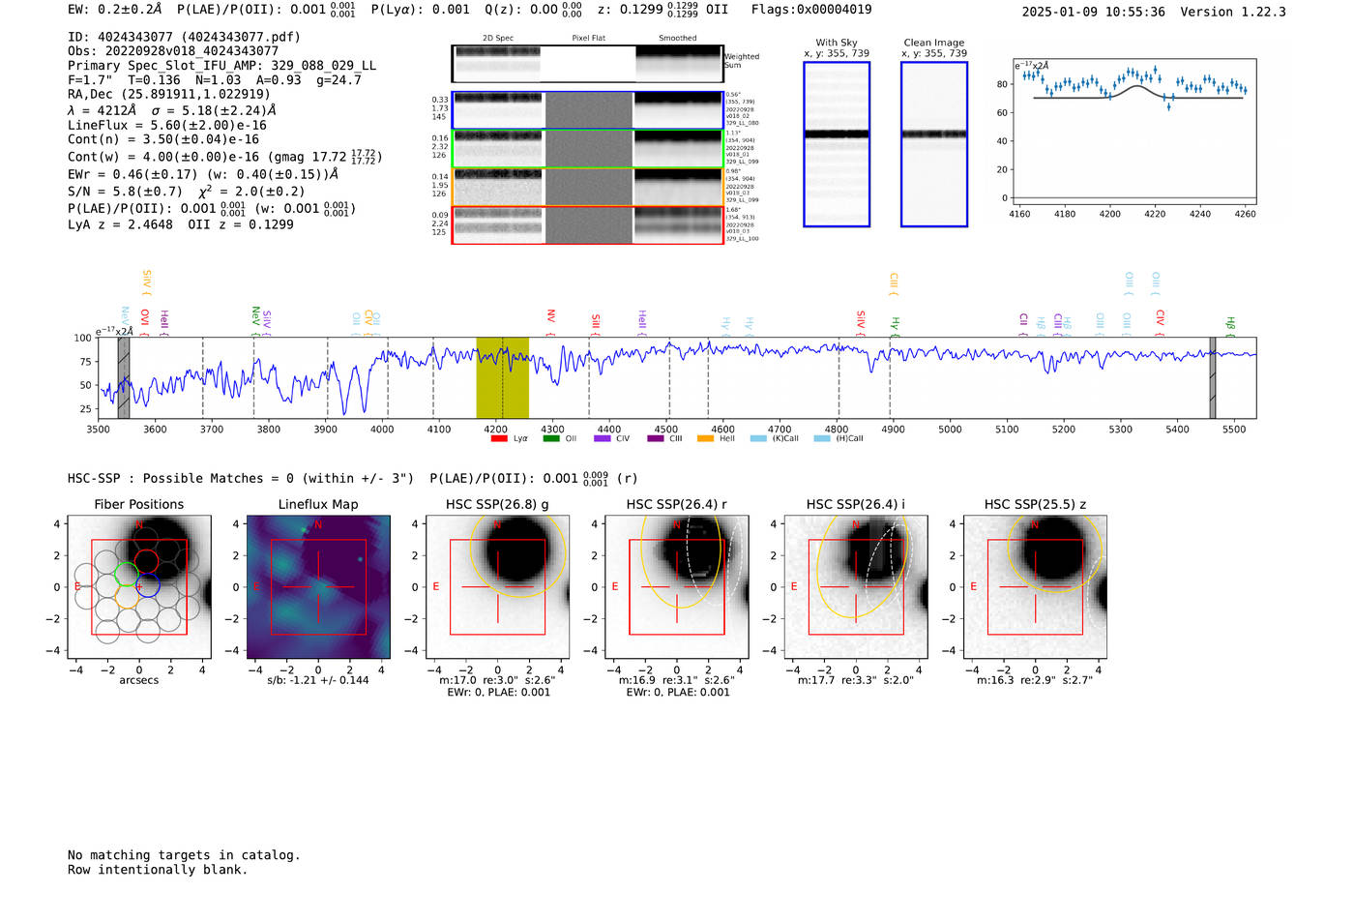Click the 'No matching targets in catalog.' text
Image resolution: width=1354 pixels, height=922 pixels.
[x=184, y=855]
